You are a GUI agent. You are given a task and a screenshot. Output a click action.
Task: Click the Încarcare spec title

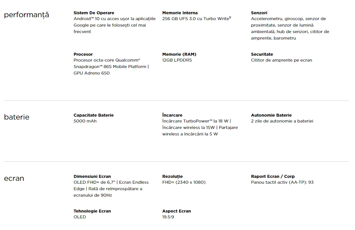coord(172,115)
